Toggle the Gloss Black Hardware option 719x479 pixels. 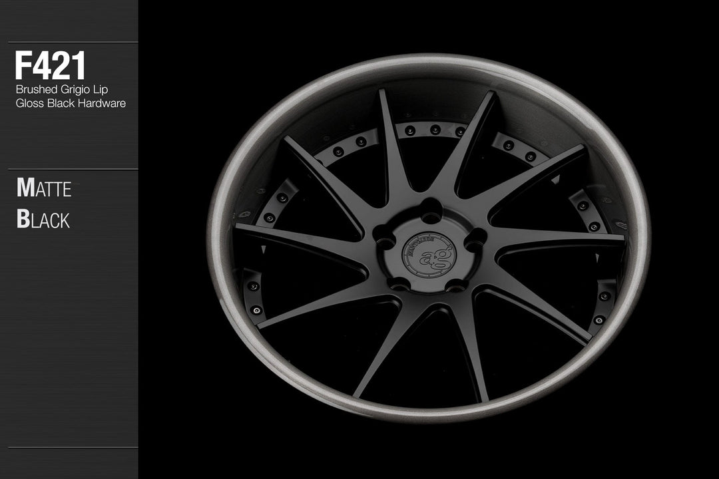[x=70, y=102]
